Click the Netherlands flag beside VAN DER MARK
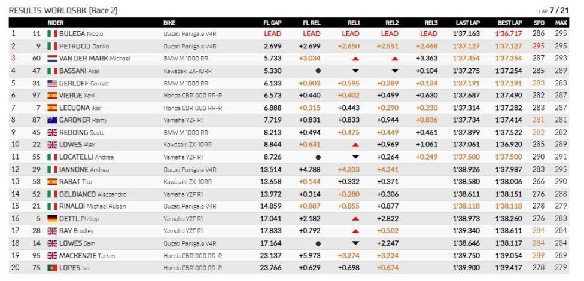 [x=52, y=59]
